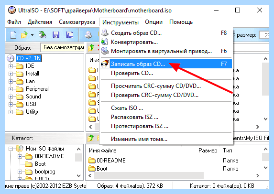Screen dimensions: 274x194
Task: Click the Без самозагрузки boot type field
Action: (62, 47)
